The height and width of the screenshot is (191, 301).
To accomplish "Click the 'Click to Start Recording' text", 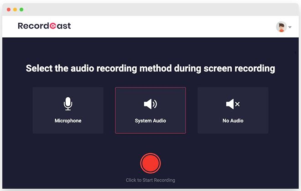I will [x=150, y=180].
